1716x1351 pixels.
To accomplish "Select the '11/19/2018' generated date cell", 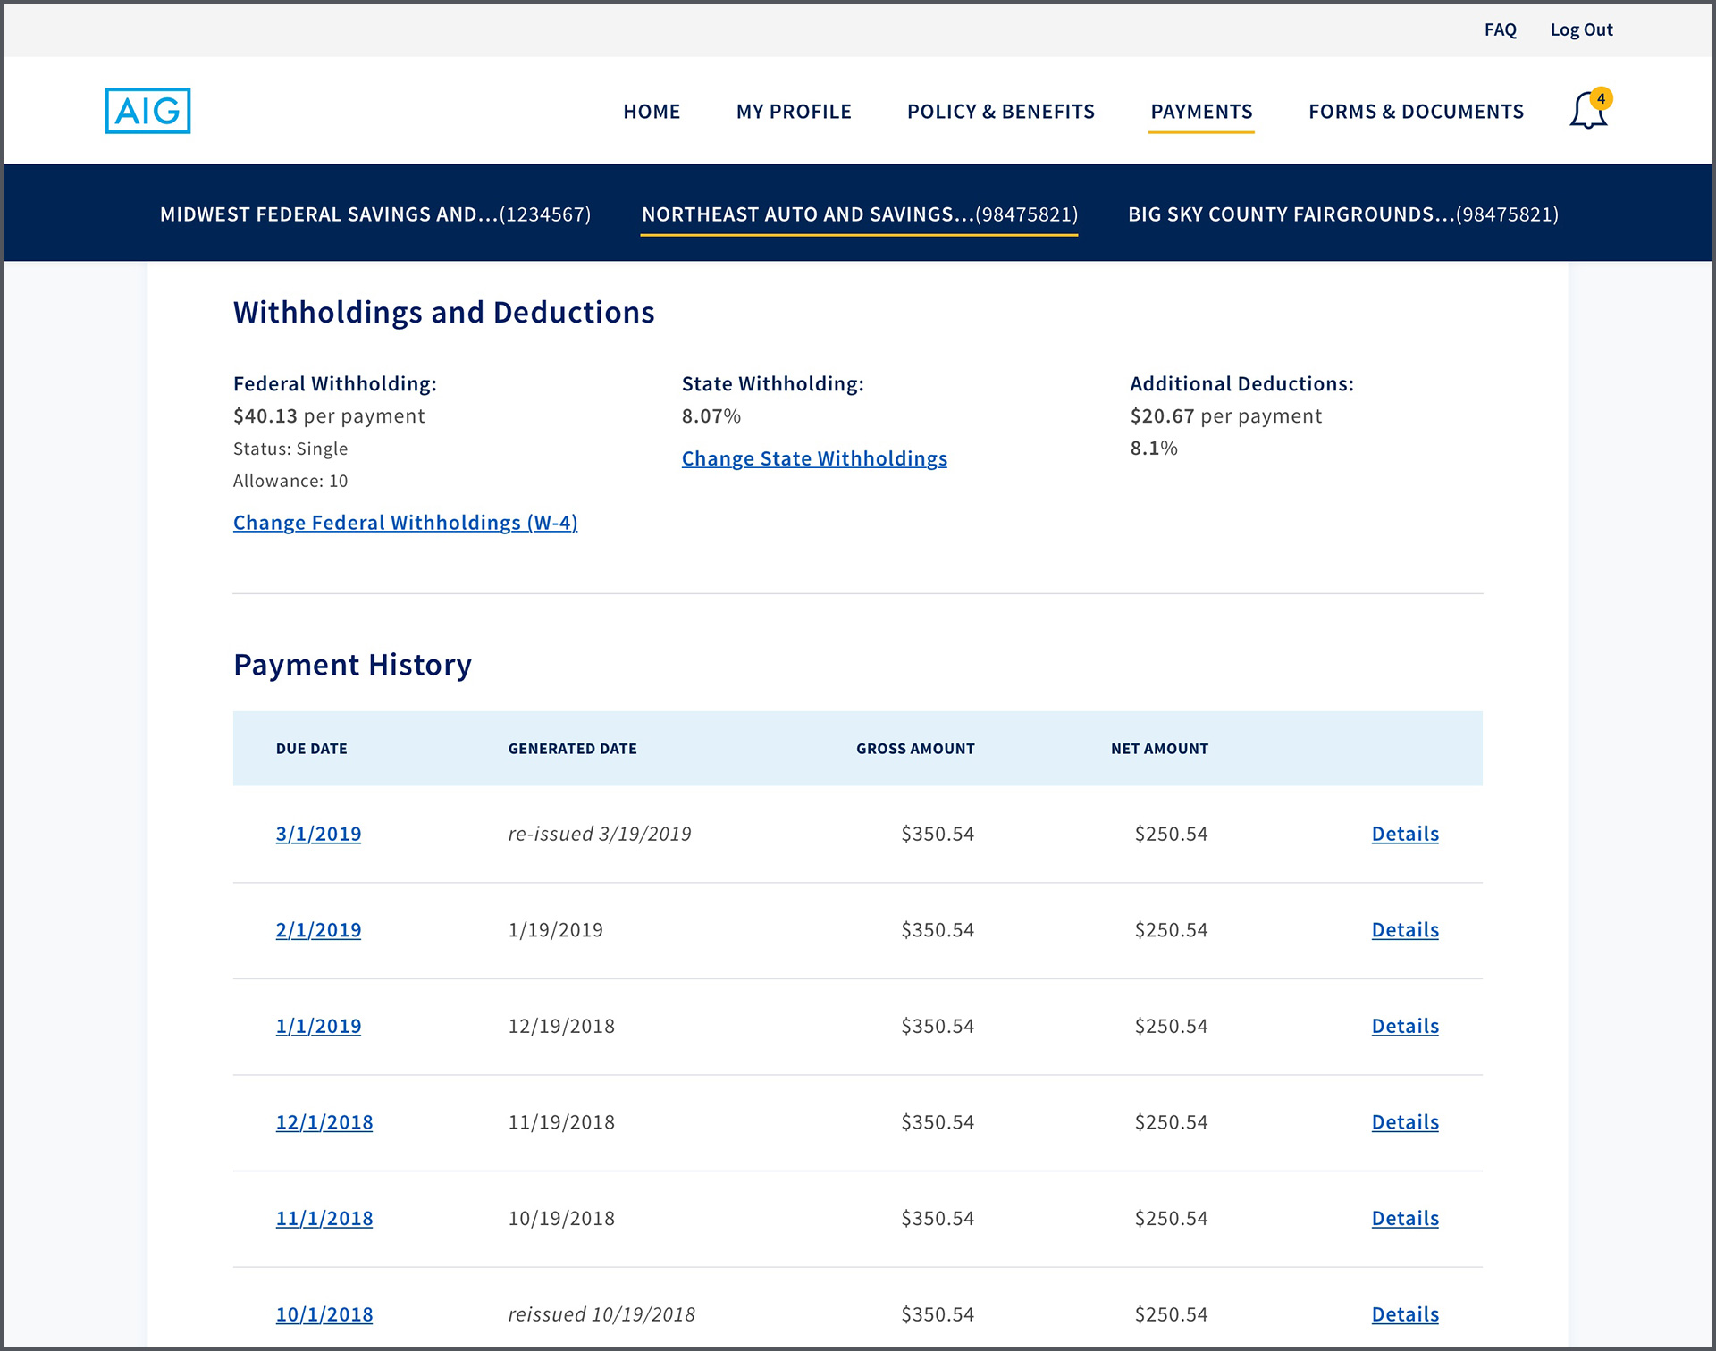I will pos(561,1122).
